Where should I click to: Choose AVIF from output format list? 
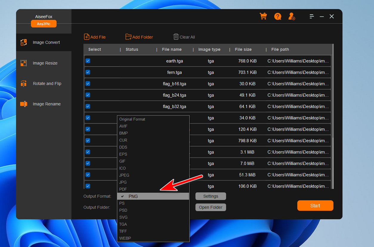[x=153, y=126]
